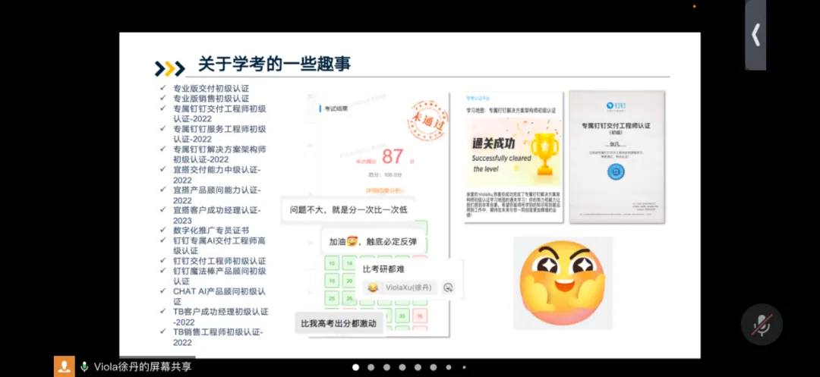Click 'TB客户成功经理初级认证-2022' list item
The image size is (820, 377).
point(221,317)
